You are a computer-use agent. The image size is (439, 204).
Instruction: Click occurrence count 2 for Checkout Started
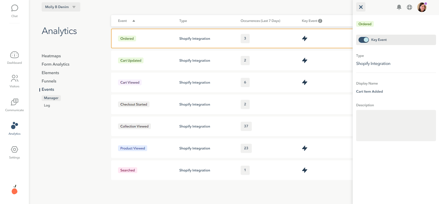pyautogui.click(x=245, y=104)
